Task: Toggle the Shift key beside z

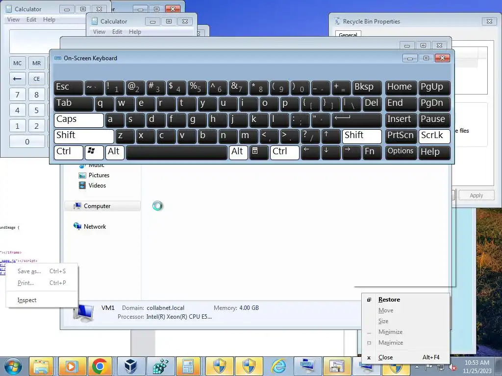Action: 84,136
